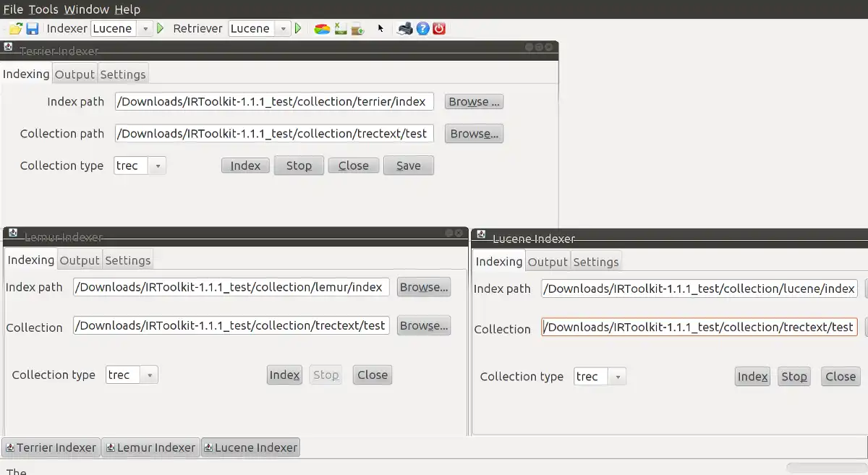Open Terrier Indexer collection type dropdown
868x475 pixels.
pos(158,166)
